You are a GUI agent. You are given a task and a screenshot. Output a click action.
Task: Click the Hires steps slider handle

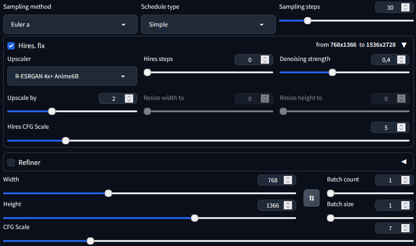(x=147, y=72)
